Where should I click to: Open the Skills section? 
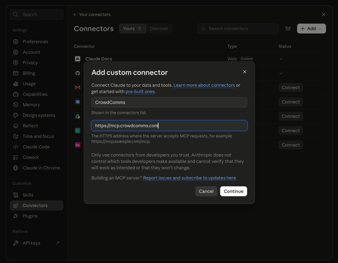tap(36, 195)
